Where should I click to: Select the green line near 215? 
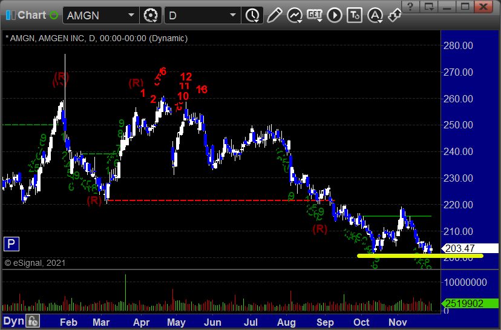(397, 216)
